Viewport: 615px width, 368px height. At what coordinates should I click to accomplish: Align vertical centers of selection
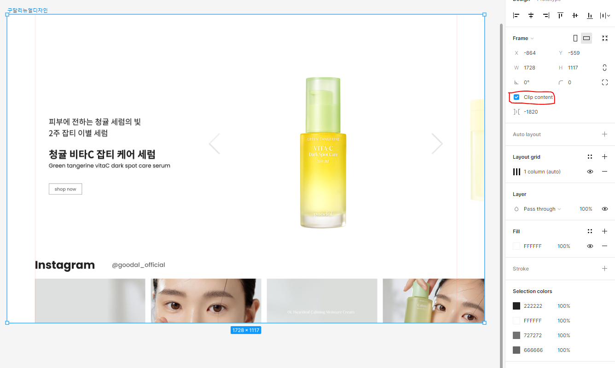pyautogui.click(x=575, y=16)
